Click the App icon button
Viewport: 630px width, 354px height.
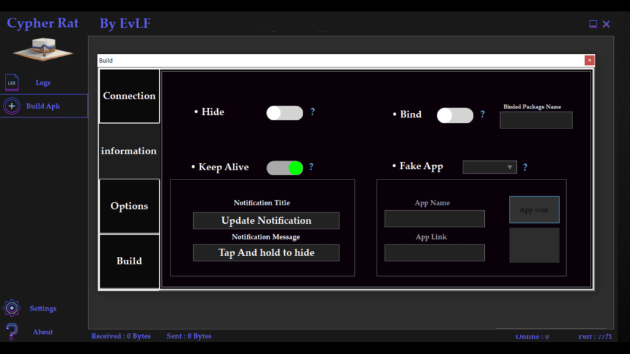coord(534,210)
